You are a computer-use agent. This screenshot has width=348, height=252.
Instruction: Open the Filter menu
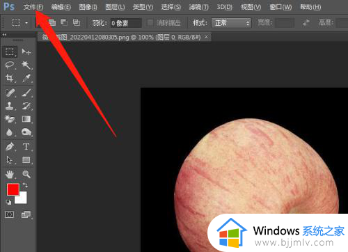[x=198, y=7]
